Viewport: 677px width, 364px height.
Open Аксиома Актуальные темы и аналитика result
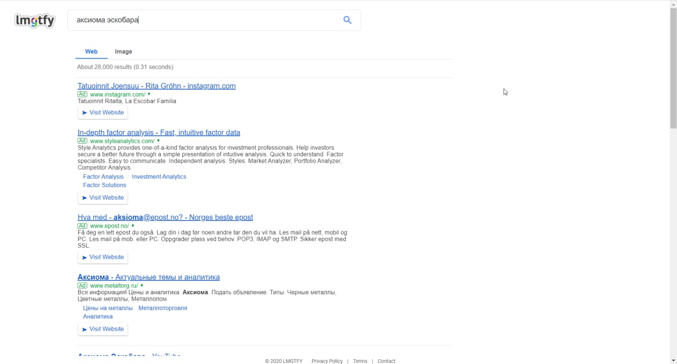149,277
